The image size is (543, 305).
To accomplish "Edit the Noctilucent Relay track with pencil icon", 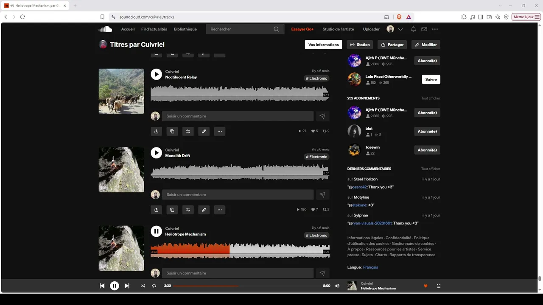I will coord(204,131).
